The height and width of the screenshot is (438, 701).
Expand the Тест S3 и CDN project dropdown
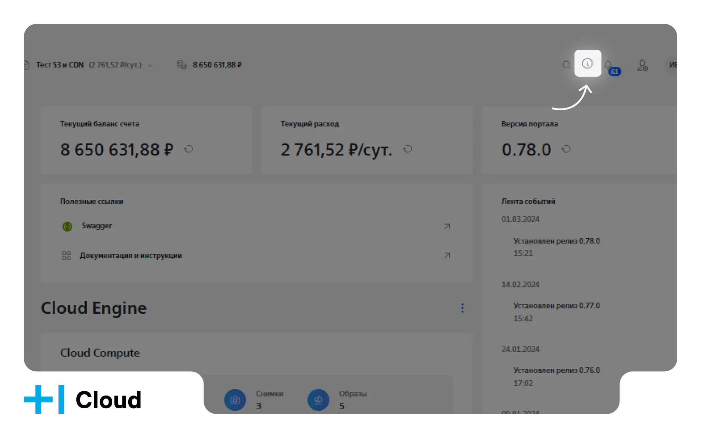150,65
